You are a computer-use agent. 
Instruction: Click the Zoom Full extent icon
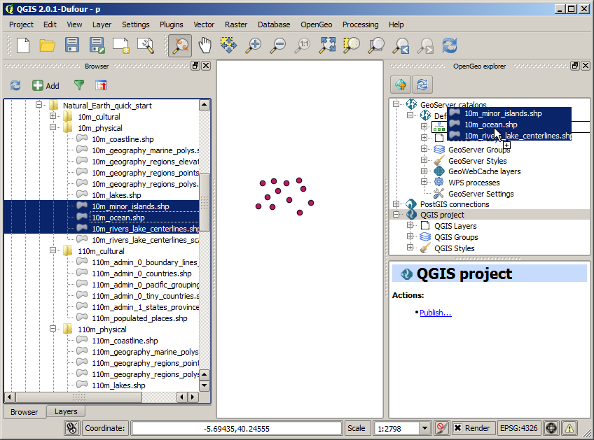pyautogui.click(x=327, y=45)
